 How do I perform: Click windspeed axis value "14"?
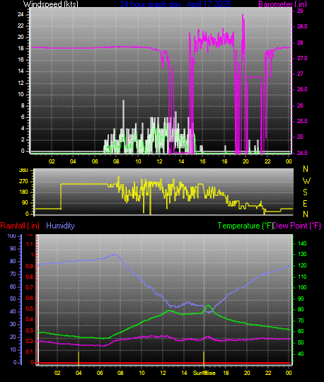coord(21,71)
